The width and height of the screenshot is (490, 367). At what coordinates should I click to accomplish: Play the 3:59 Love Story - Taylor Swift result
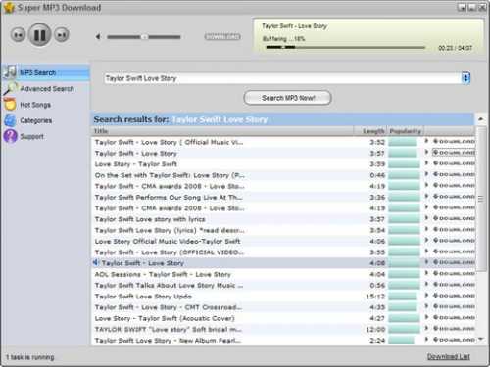(426, 163)
